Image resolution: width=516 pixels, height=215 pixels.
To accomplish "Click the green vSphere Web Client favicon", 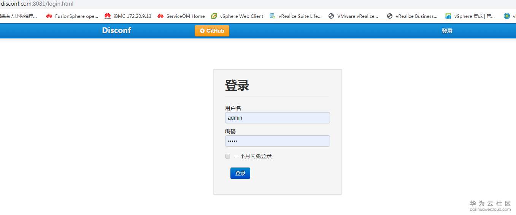I will click(214, 16).
